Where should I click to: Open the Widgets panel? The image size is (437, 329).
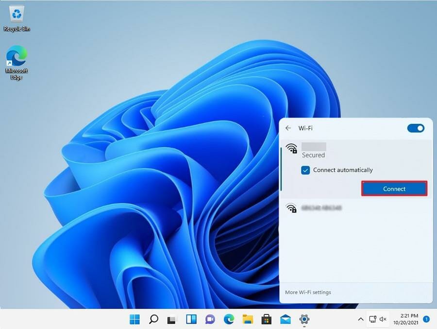coord(191,319)
